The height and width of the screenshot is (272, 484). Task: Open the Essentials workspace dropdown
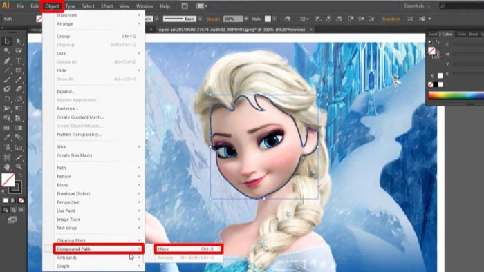tap(417, 6)
